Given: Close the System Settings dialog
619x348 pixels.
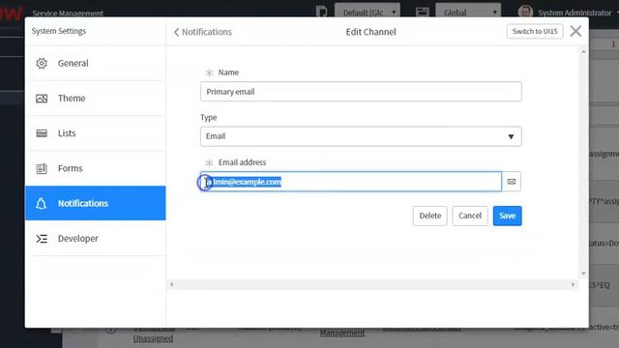Looking at the screenshot, I should [575, 31].
